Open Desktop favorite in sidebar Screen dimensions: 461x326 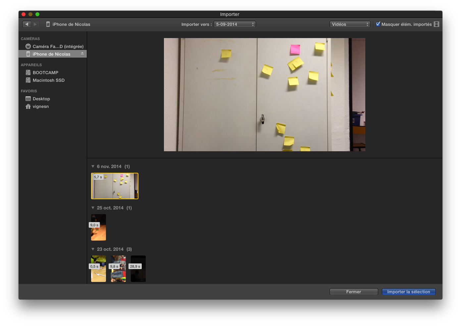click(x=53, y=99)
